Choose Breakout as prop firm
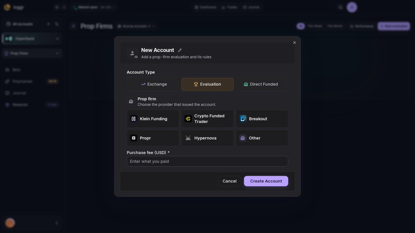The image size is (415, 233). [x=262, y=119]
